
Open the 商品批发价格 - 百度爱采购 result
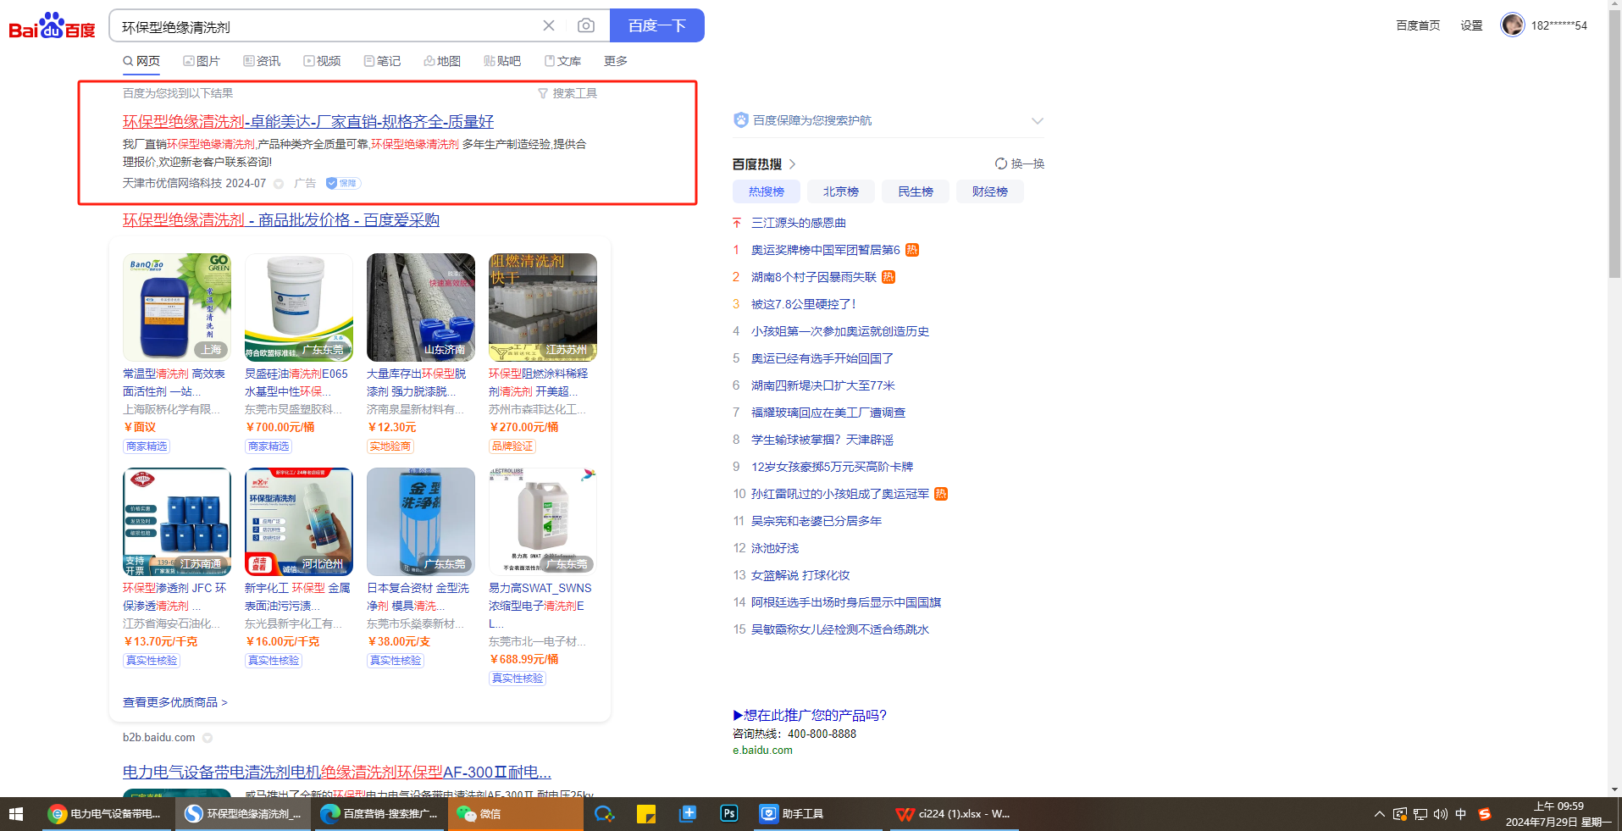pos(281,220)
